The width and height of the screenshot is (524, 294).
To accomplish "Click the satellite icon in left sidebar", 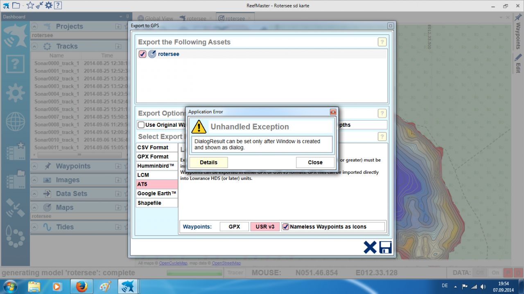I will [x=15, y=208].
